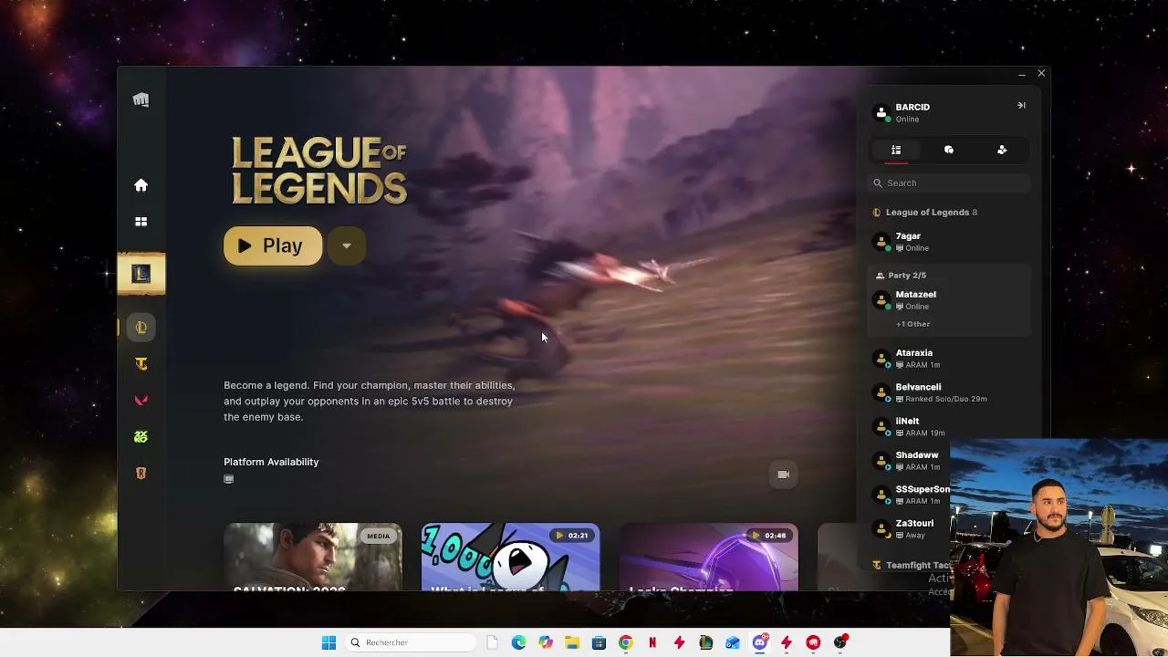Open League of Legends taskbar icon
Screen dimensions: 1168x657
click(x=706, y=642)
